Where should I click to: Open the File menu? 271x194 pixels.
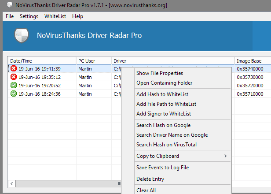pyautogui.click(x=10, y=16)
